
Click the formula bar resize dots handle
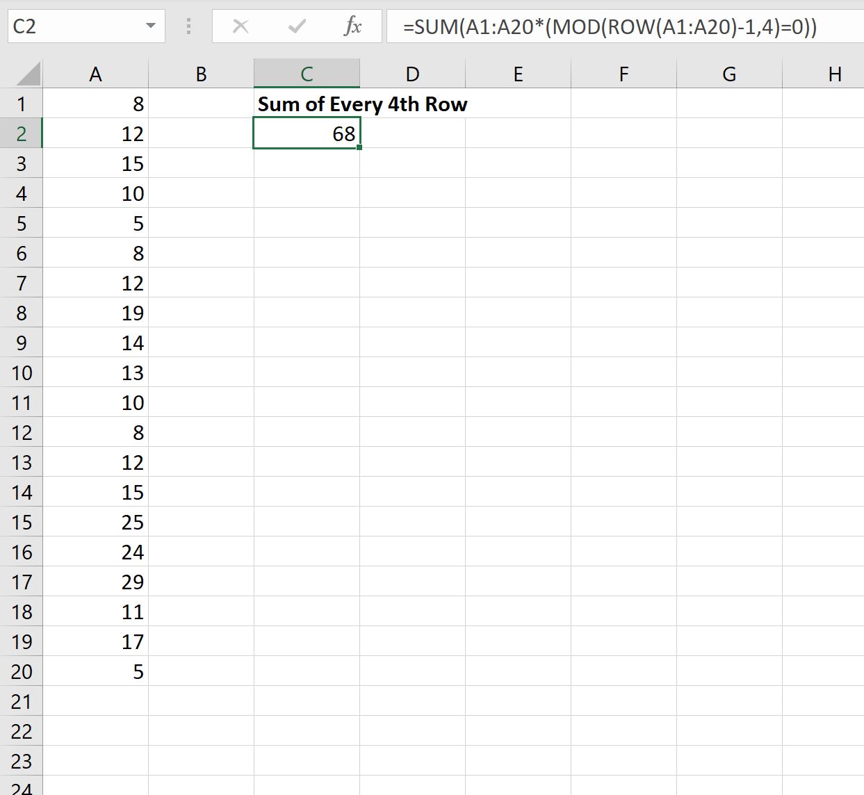tap(188, 26)
